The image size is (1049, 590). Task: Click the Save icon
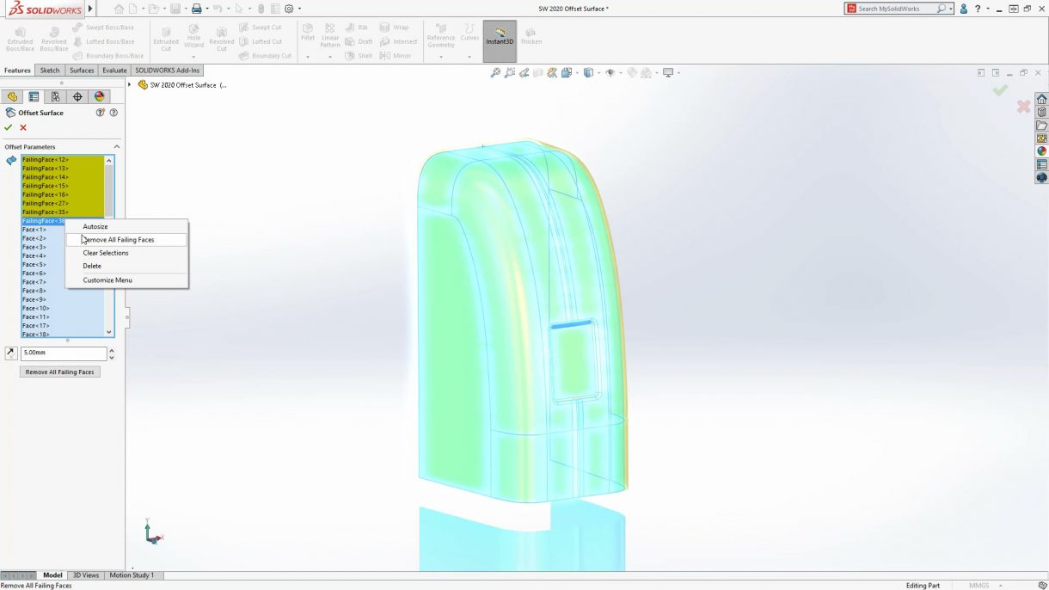pos(175,9)
